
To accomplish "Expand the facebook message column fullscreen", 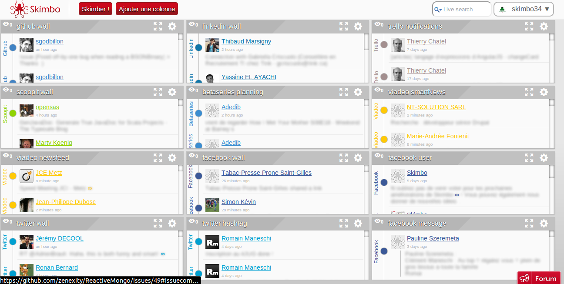I will tap(529, 224).
